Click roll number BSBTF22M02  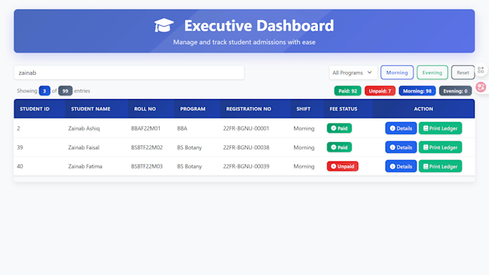pos(147,147)
